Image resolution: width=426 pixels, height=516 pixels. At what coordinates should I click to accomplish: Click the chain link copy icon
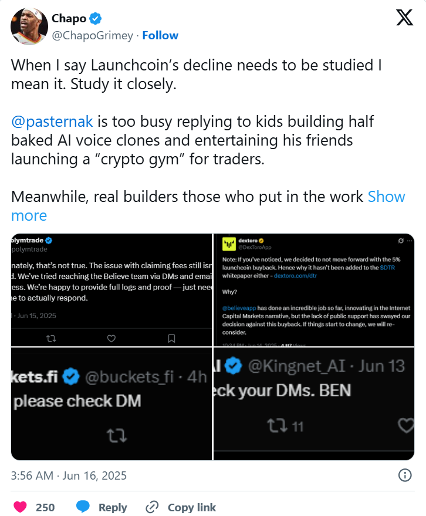tap(152, 507)
